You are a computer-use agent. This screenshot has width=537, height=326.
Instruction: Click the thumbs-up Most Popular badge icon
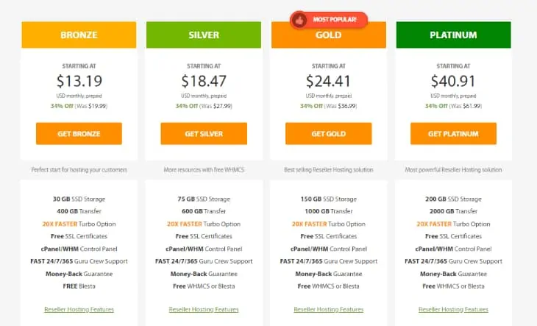[299, 20]
